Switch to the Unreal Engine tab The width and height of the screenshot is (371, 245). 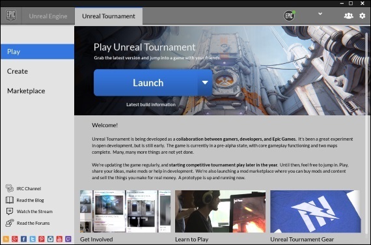[x=48, y=16]
